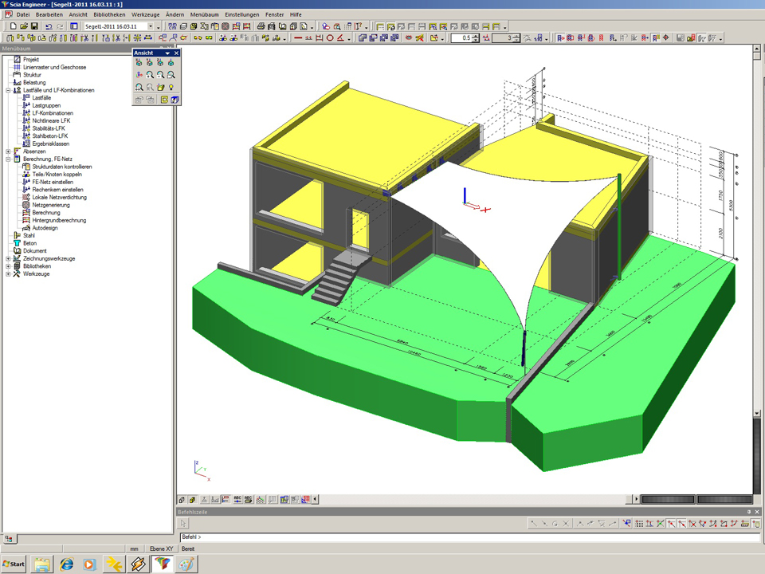Viewport: 765px width, 574px height.
Task: Click the print icon in the toolbar
Action: point(261,26)
